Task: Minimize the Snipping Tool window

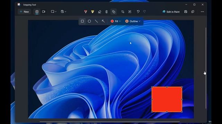Action: pos(186,4)
